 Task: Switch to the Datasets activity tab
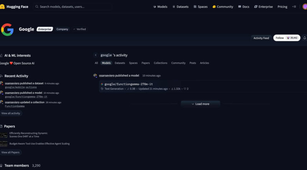coord(120,63)
